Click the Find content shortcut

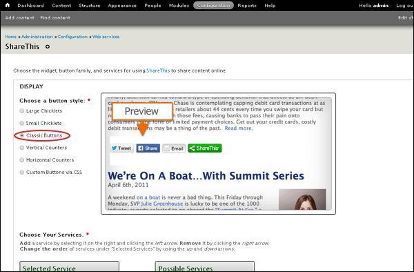point(55,18)
